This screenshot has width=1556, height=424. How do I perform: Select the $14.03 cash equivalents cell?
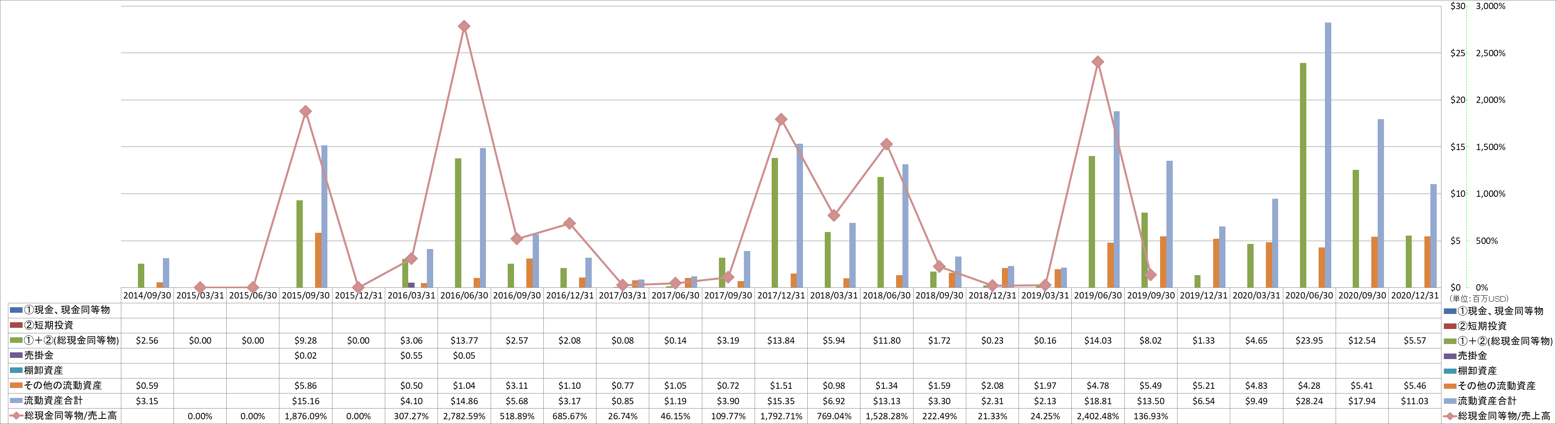click(1098, 341)
